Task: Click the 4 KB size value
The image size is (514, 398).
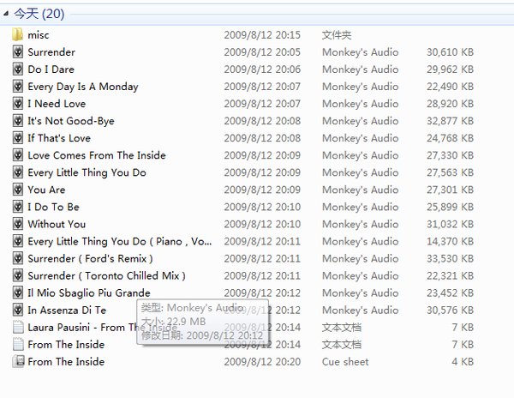Action: pyautogui.click(x=463, y=362)
